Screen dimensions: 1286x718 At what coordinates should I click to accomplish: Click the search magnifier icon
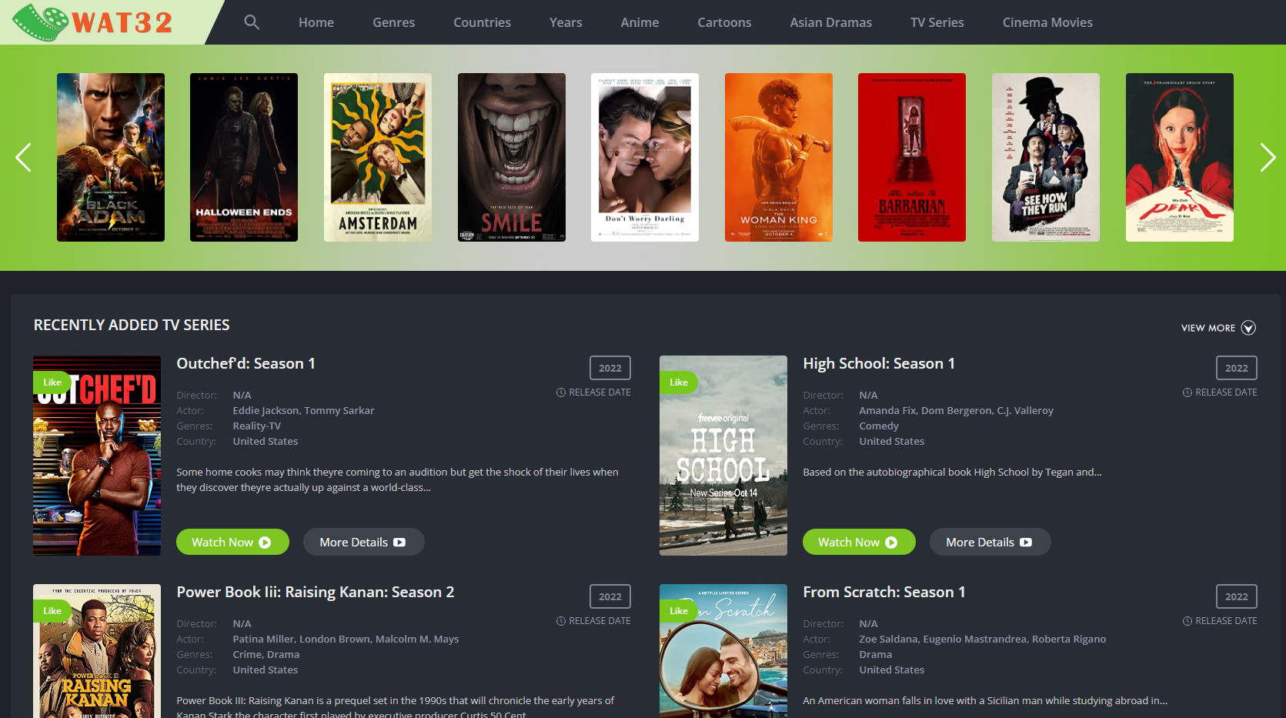click(252, 22)
